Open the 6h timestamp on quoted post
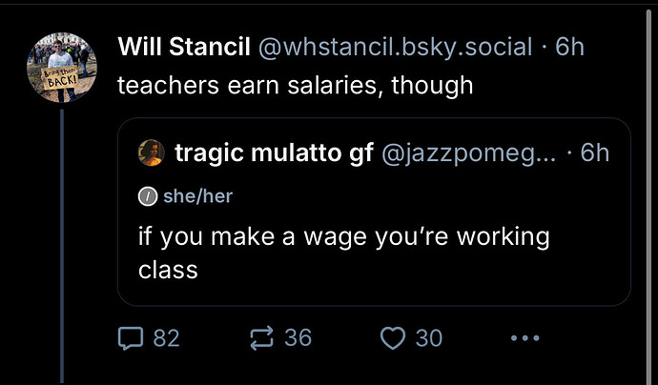Viewport: 658px width, 385px height. click(595, 152)
